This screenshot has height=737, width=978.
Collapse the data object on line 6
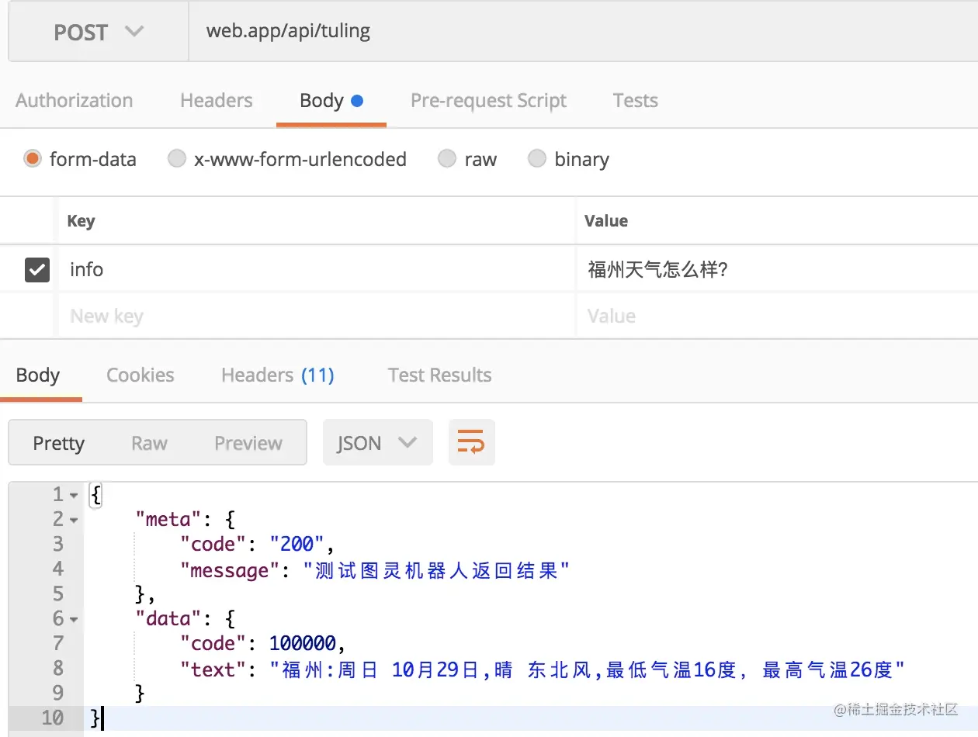74,619
